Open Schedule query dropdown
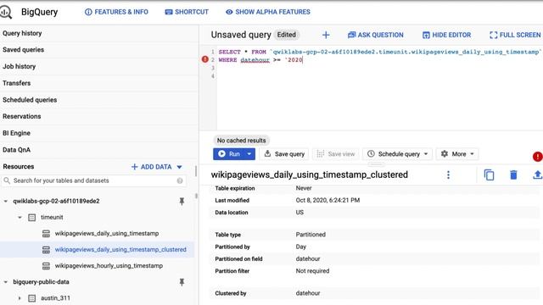543x305 pixels. coord(398,154)
